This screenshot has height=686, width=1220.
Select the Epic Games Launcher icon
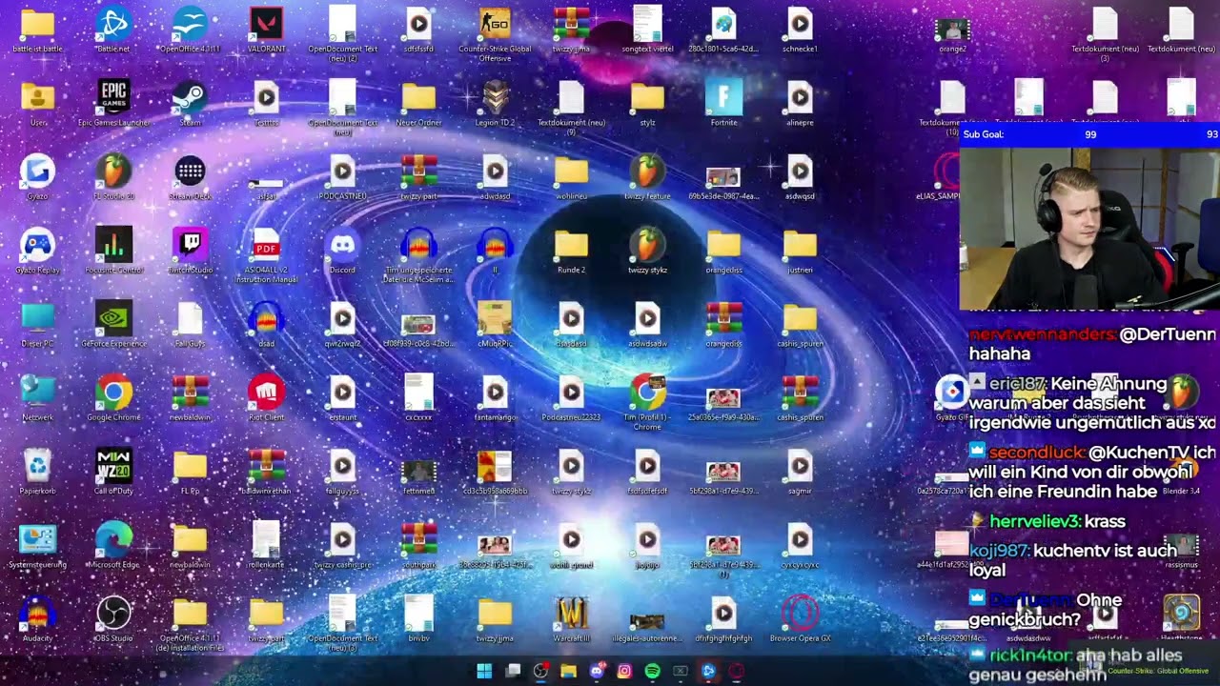pos(113,103)
